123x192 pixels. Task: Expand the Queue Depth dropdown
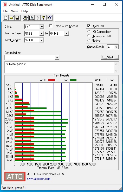116,47
